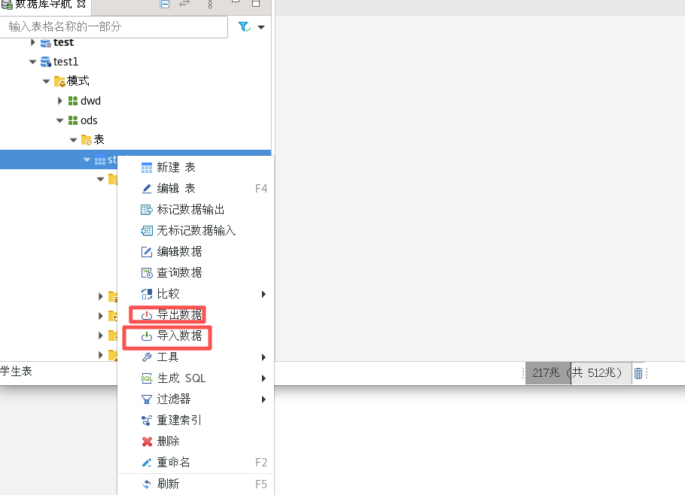This screenshot has height=495, width=685.
Task: Choose 导入数据 in the context menu
Action: coord(178,336)
